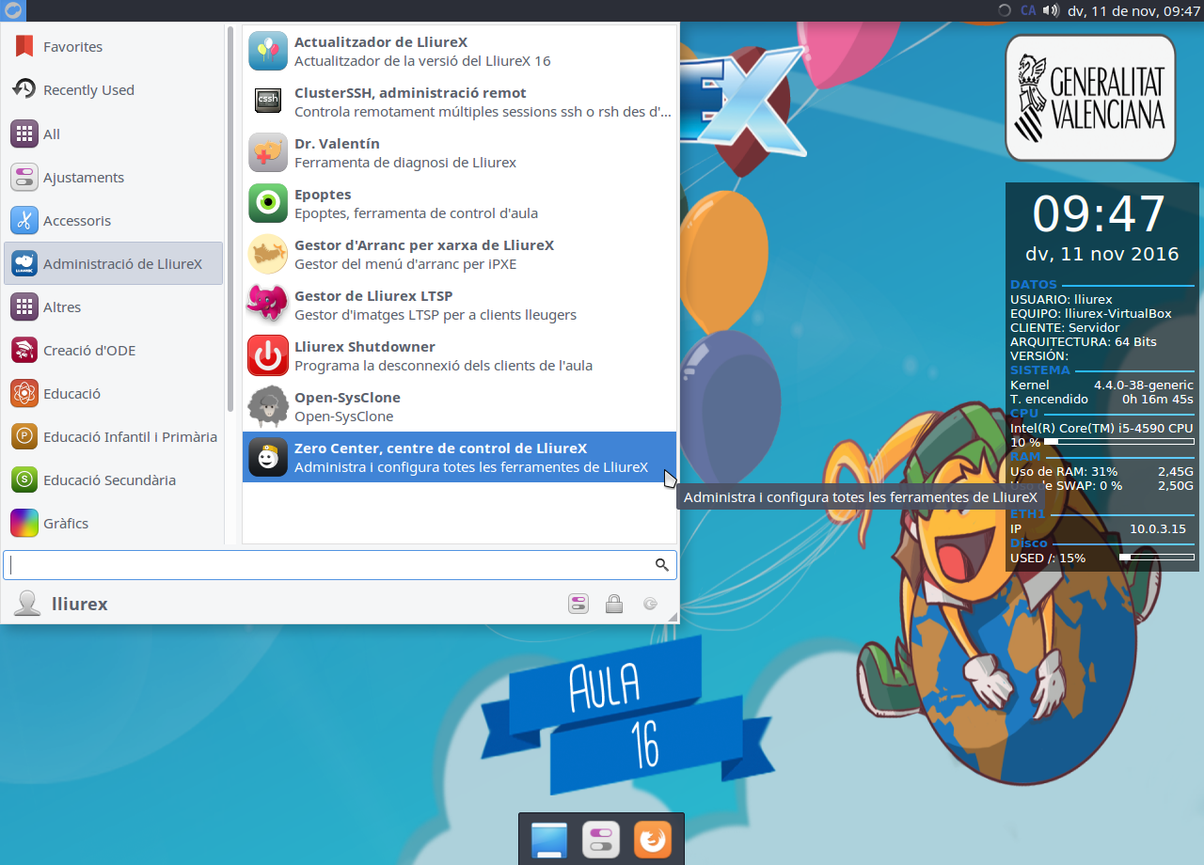Select the Favorites category
This screenshot has height=865, width=1204.
(x=72, y=46)
